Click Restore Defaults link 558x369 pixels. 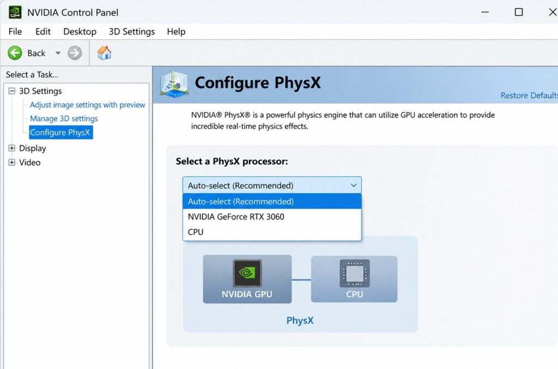click(529, 95)
